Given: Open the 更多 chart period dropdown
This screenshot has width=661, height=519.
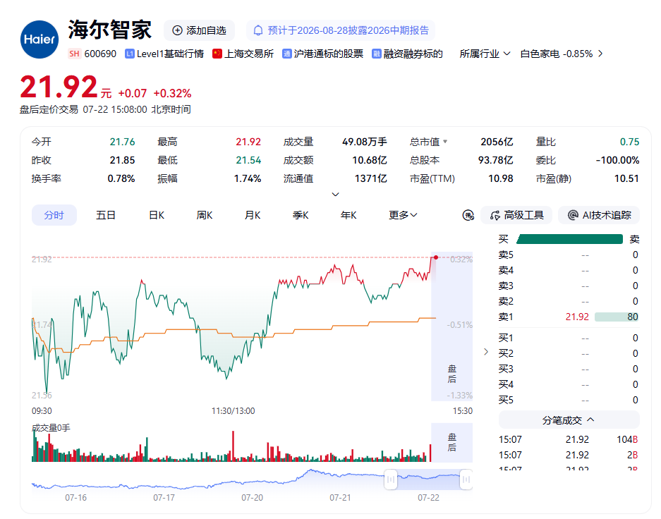Looking at the screenshot, I should tap(403, 215).
